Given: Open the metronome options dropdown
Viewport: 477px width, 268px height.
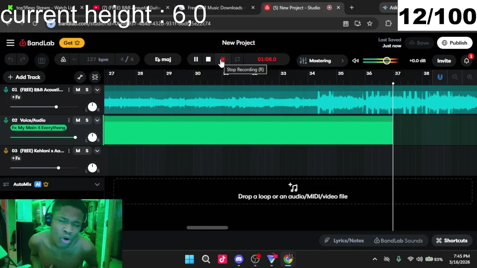Looking at the screenshot, I should [x=74, y=60].
